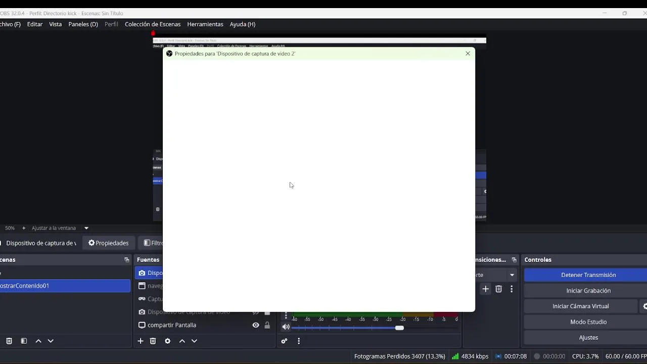
Task: Click the Controles panel title
Action: [538, 260]
